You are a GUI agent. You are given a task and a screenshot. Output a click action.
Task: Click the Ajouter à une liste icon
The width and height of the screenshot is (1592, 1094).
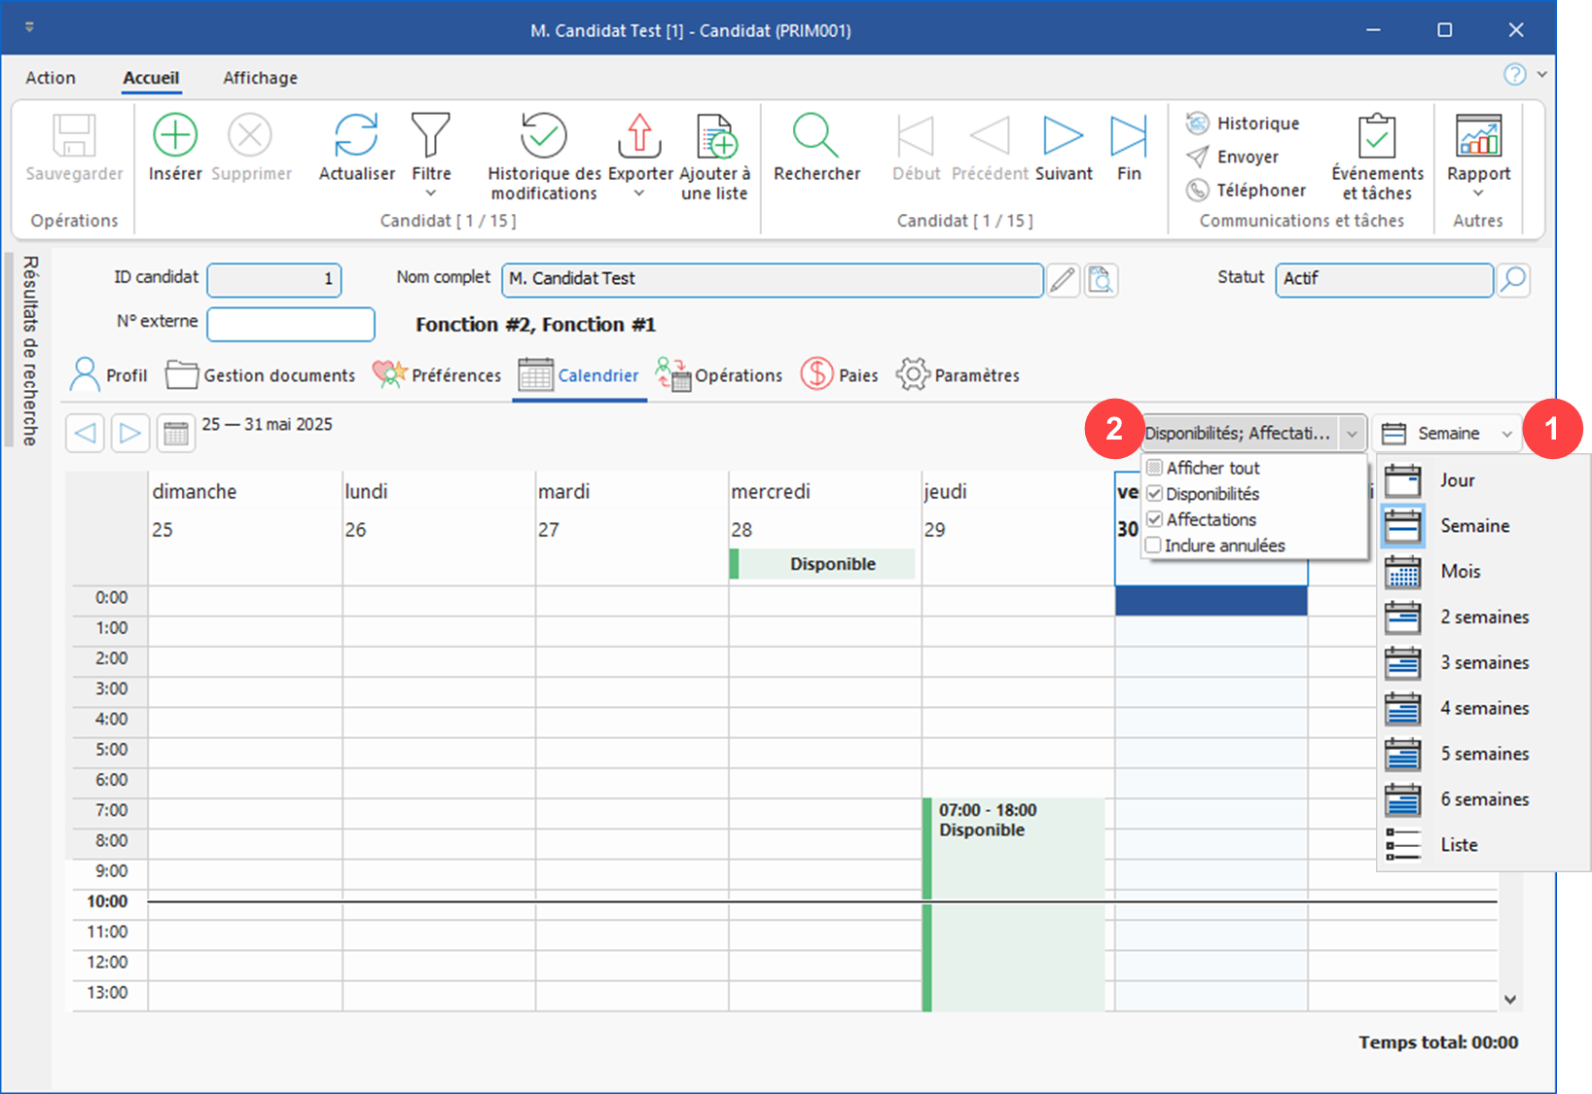point(715,136)
